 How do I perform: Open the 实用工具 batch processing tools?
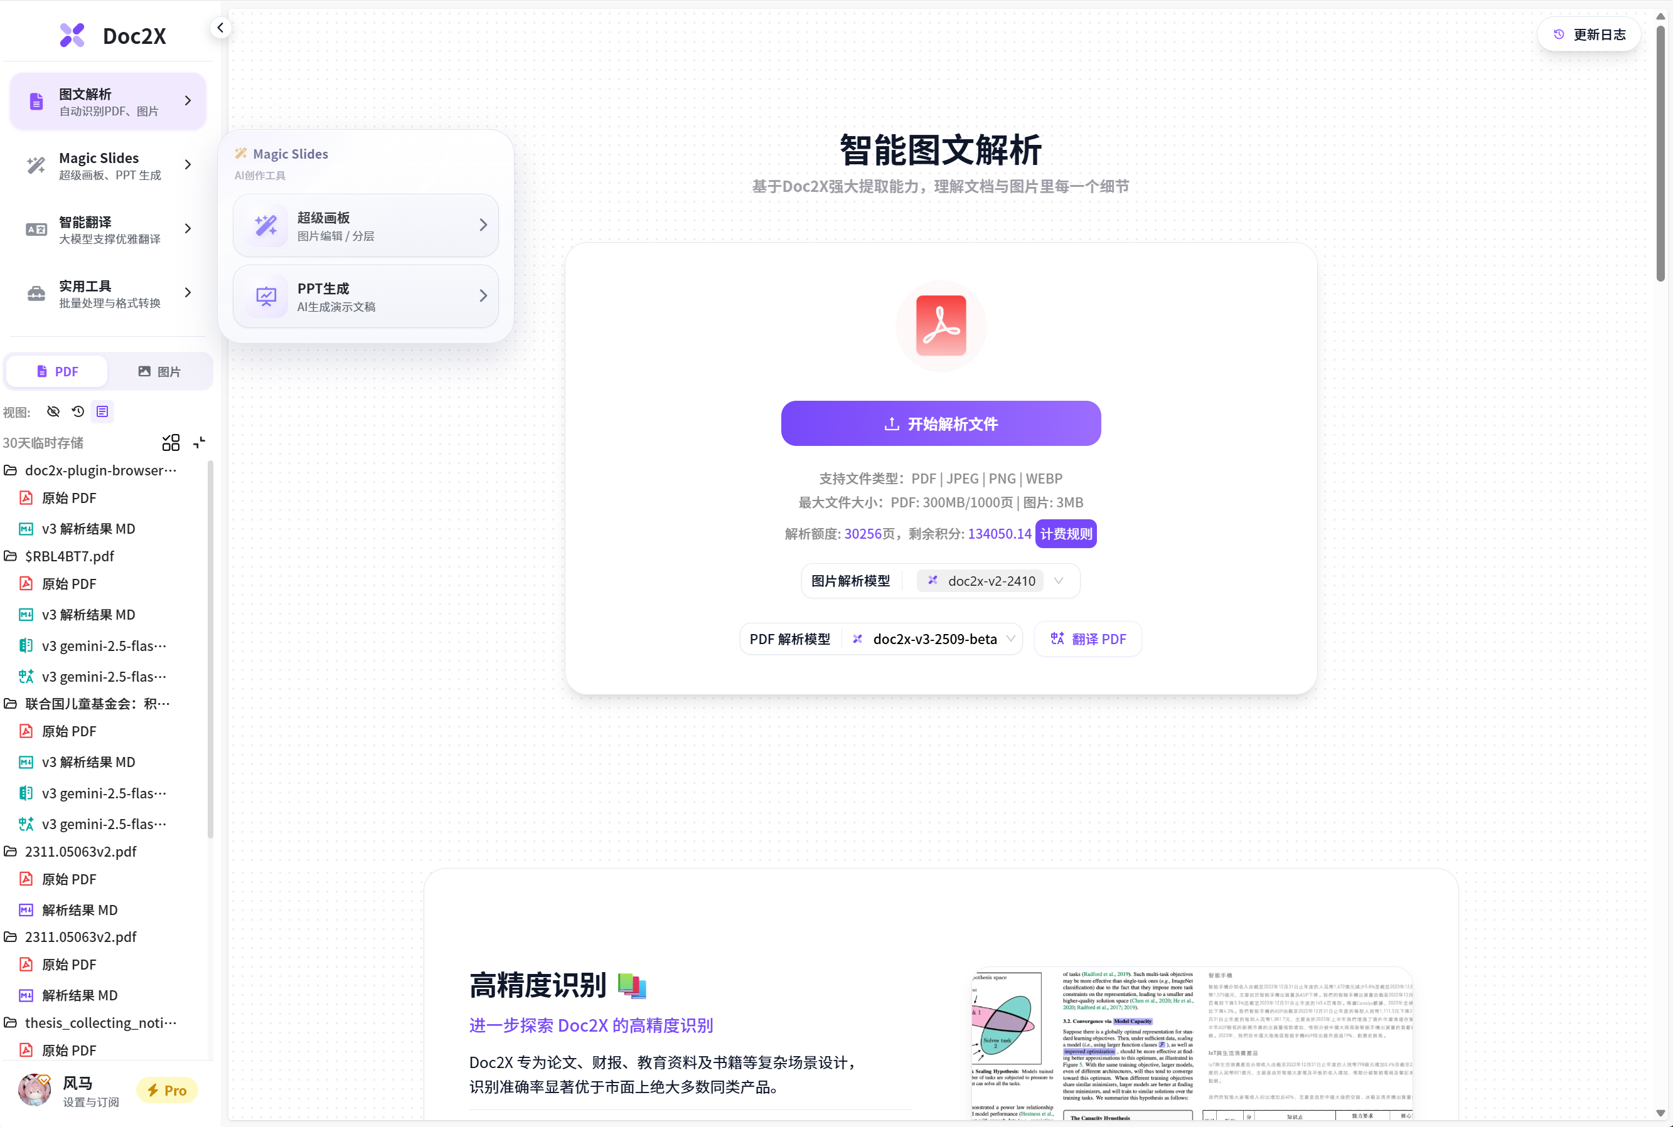107,292
